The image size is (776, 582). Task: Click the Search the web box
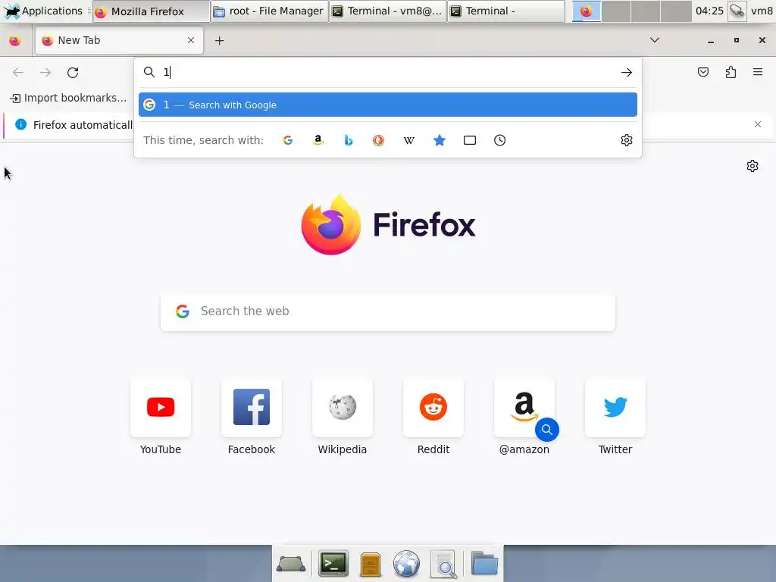point(387,311)
